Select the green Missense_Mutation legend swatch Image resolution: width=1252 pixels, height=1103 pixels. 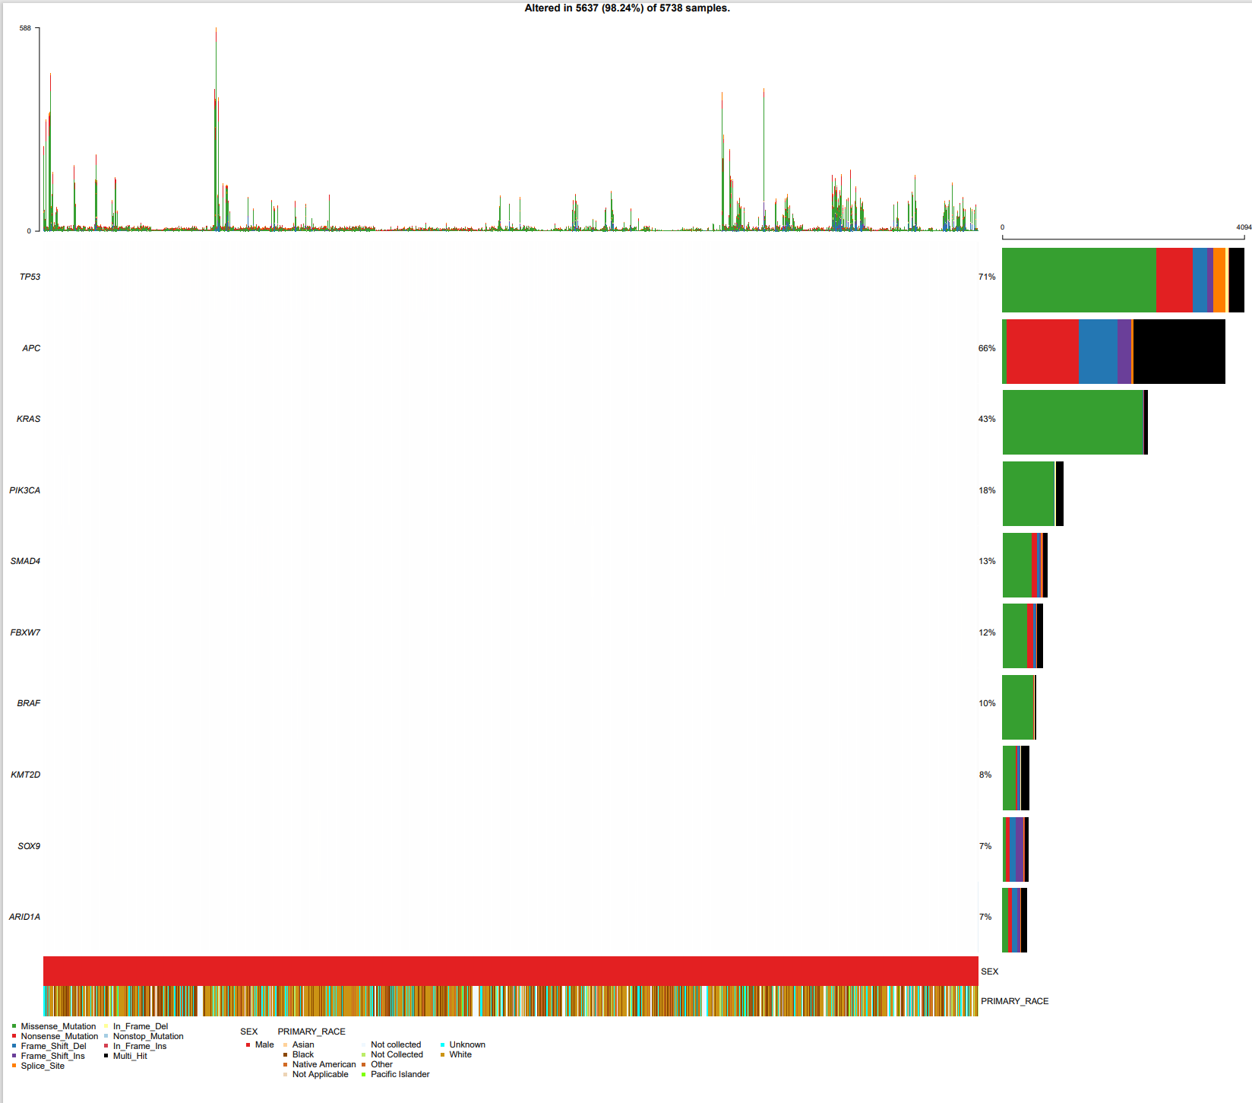14,1026
